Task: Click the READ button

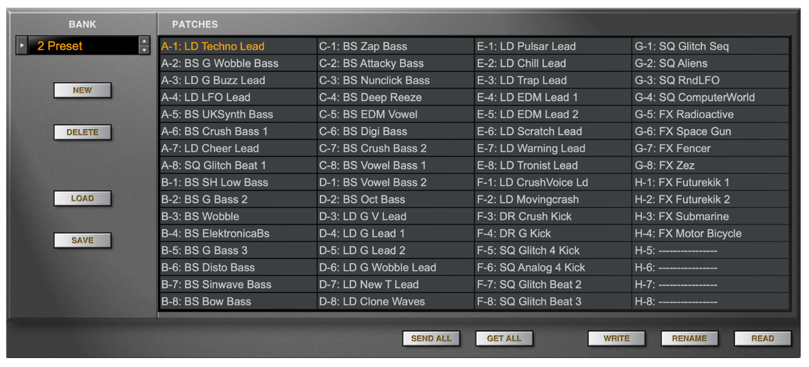Action: [x=762, y=338]
